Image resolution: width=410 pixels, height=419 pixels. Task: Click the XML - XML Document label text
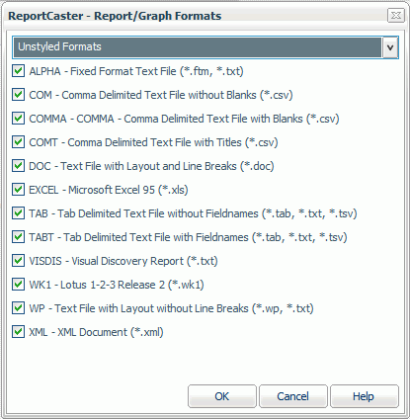(x=96, y=332)
